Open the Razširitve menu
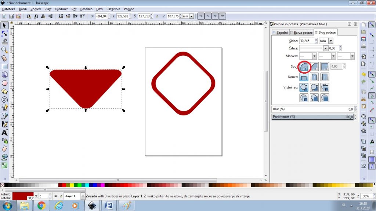Screen dimensions: 376x211 click(x=113, y=9)
